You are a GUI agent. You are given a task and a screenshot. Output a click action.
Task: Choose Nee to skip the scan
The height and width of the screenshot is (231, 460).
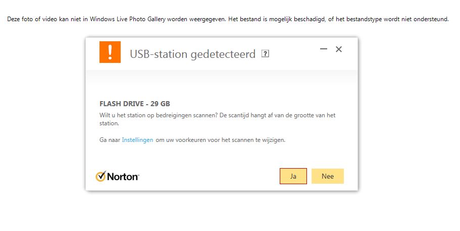coord(328,176)
